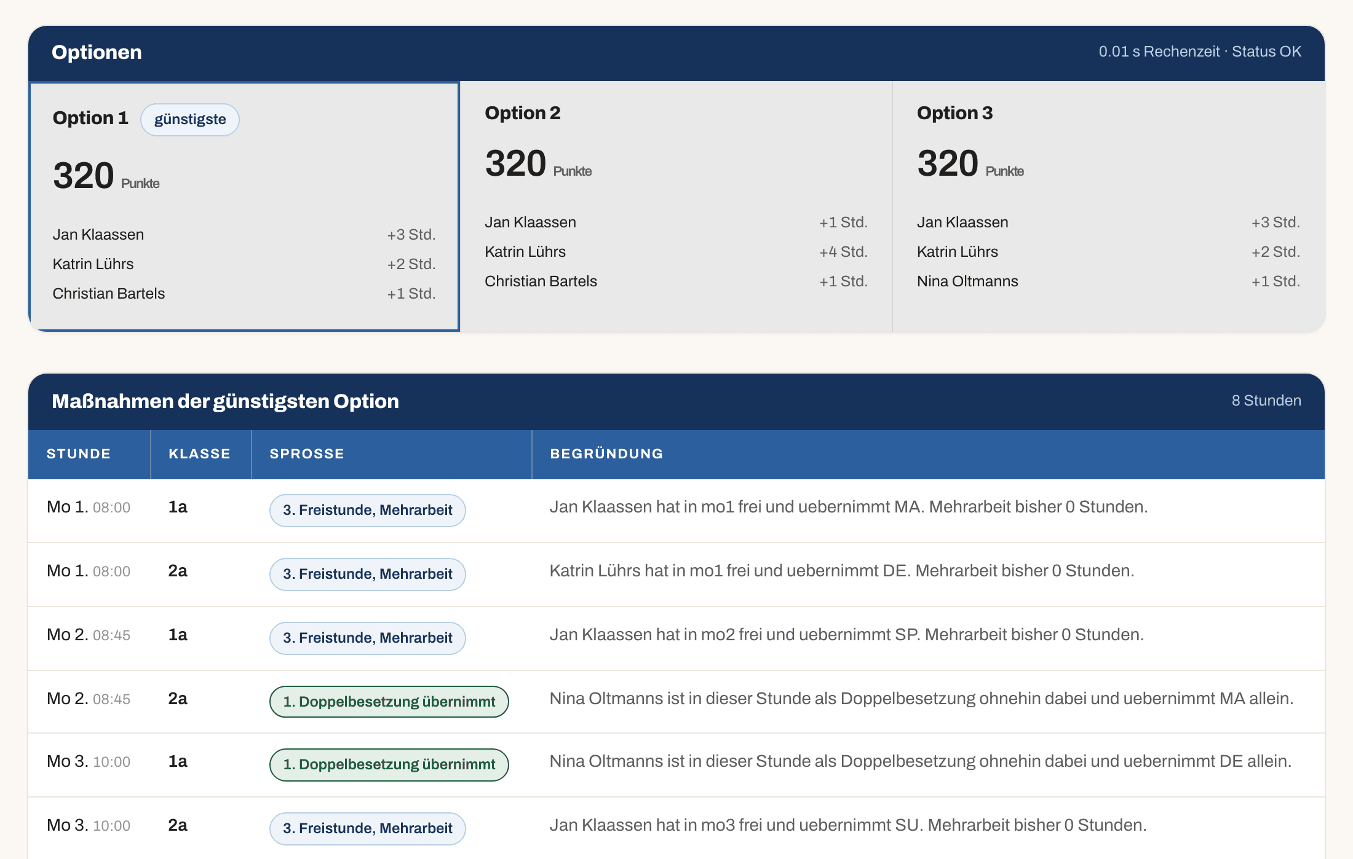Select the Option 1 card
Screen dimensions: 1353x859
(245, 206)
